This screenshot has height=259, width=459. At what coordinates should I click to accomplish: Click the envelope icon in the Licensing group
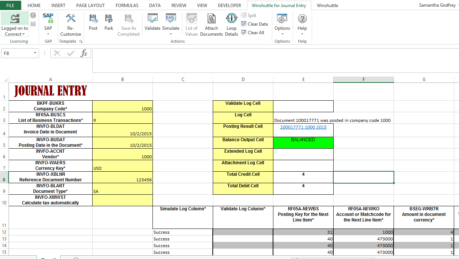tap(33, 24)
